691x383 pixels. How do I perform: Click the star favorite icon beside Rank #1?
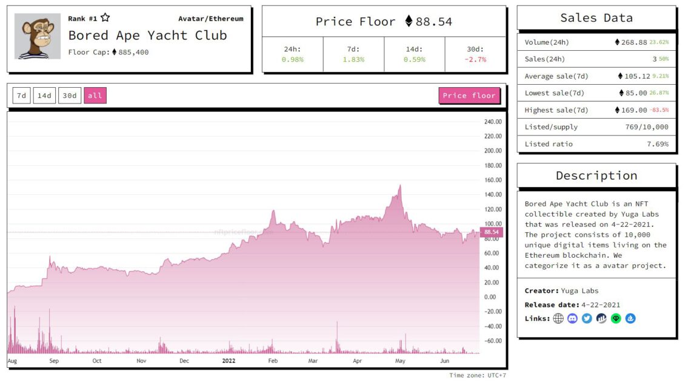point(105,18)
